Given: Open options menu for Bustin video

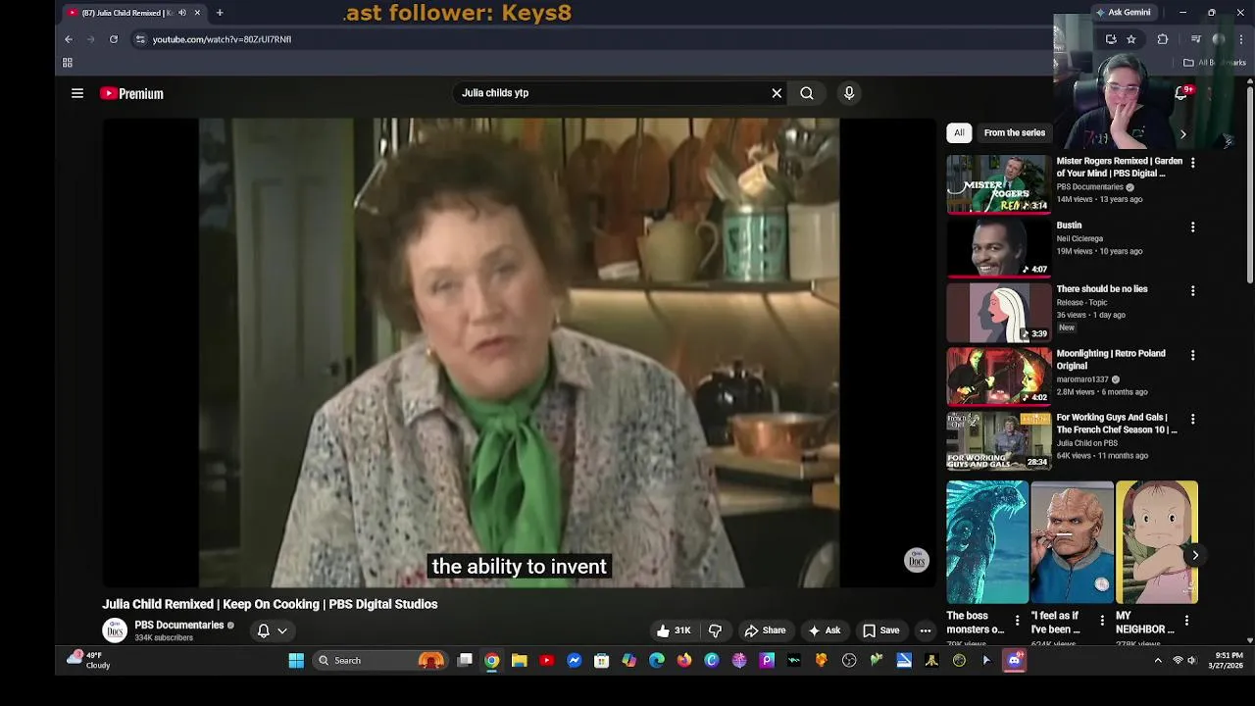Looking at the screenshot, I should [1192, 227].
